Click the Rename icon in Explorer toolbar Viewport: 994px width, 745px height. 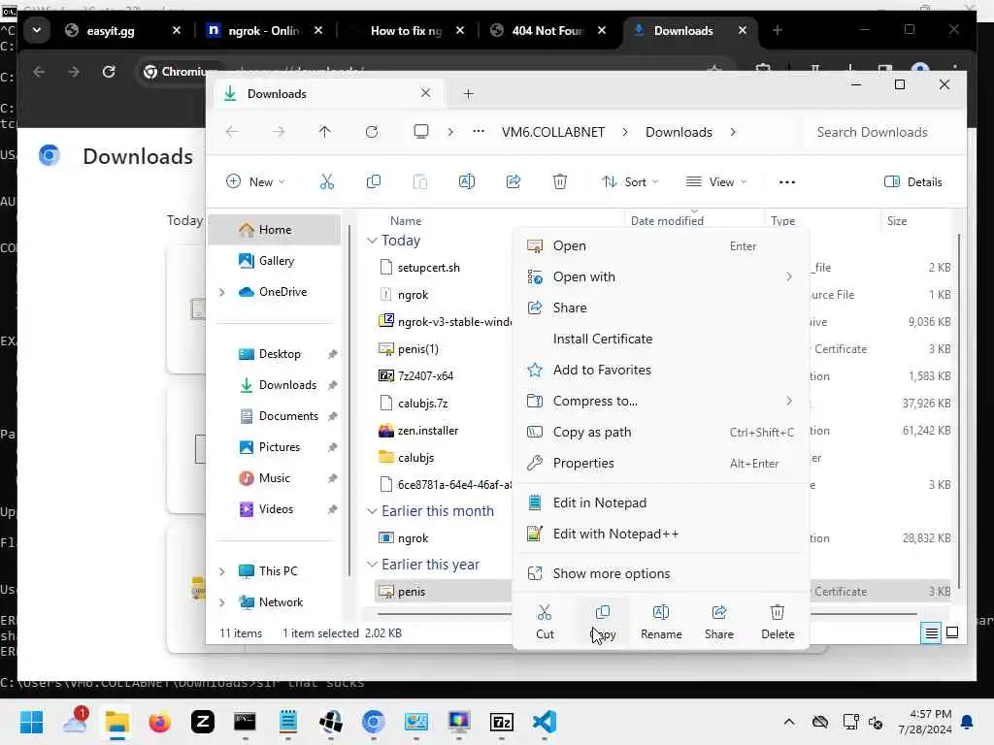(467, 181)
